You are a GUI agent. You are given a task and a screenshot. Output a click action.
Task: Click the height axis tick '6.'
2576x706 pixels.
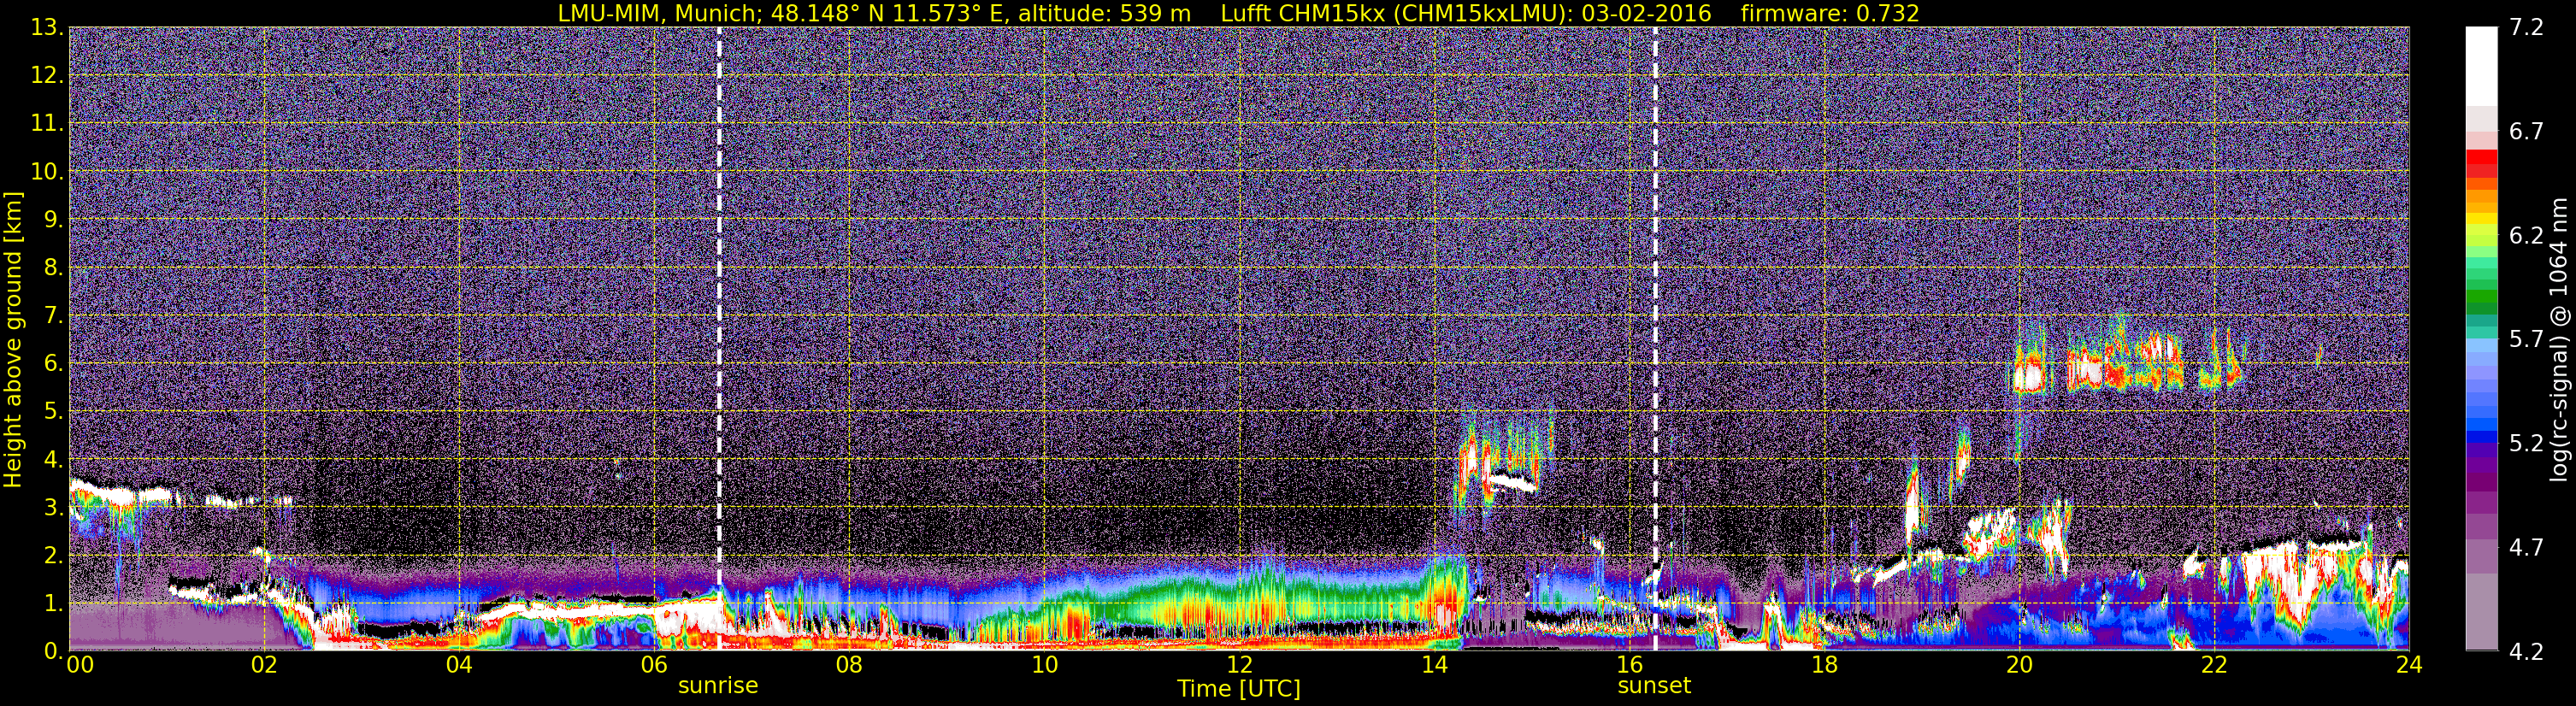53,364
